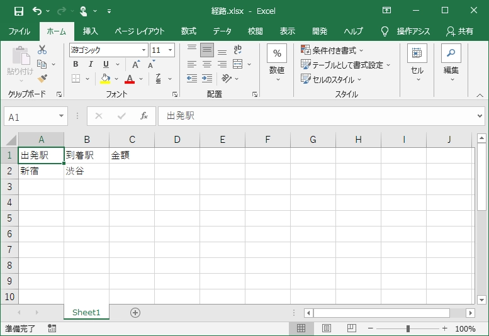Open セルのスタイル cell styles menu
489x336 pixels.
pyautogui.click(x=331, y=79)
